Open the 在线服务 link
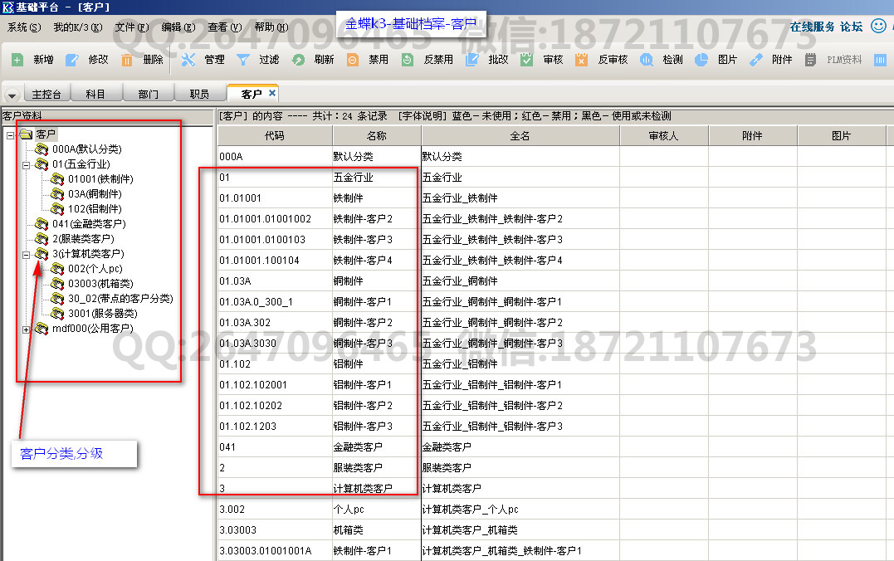894x561 pixels. coord(812,27)
